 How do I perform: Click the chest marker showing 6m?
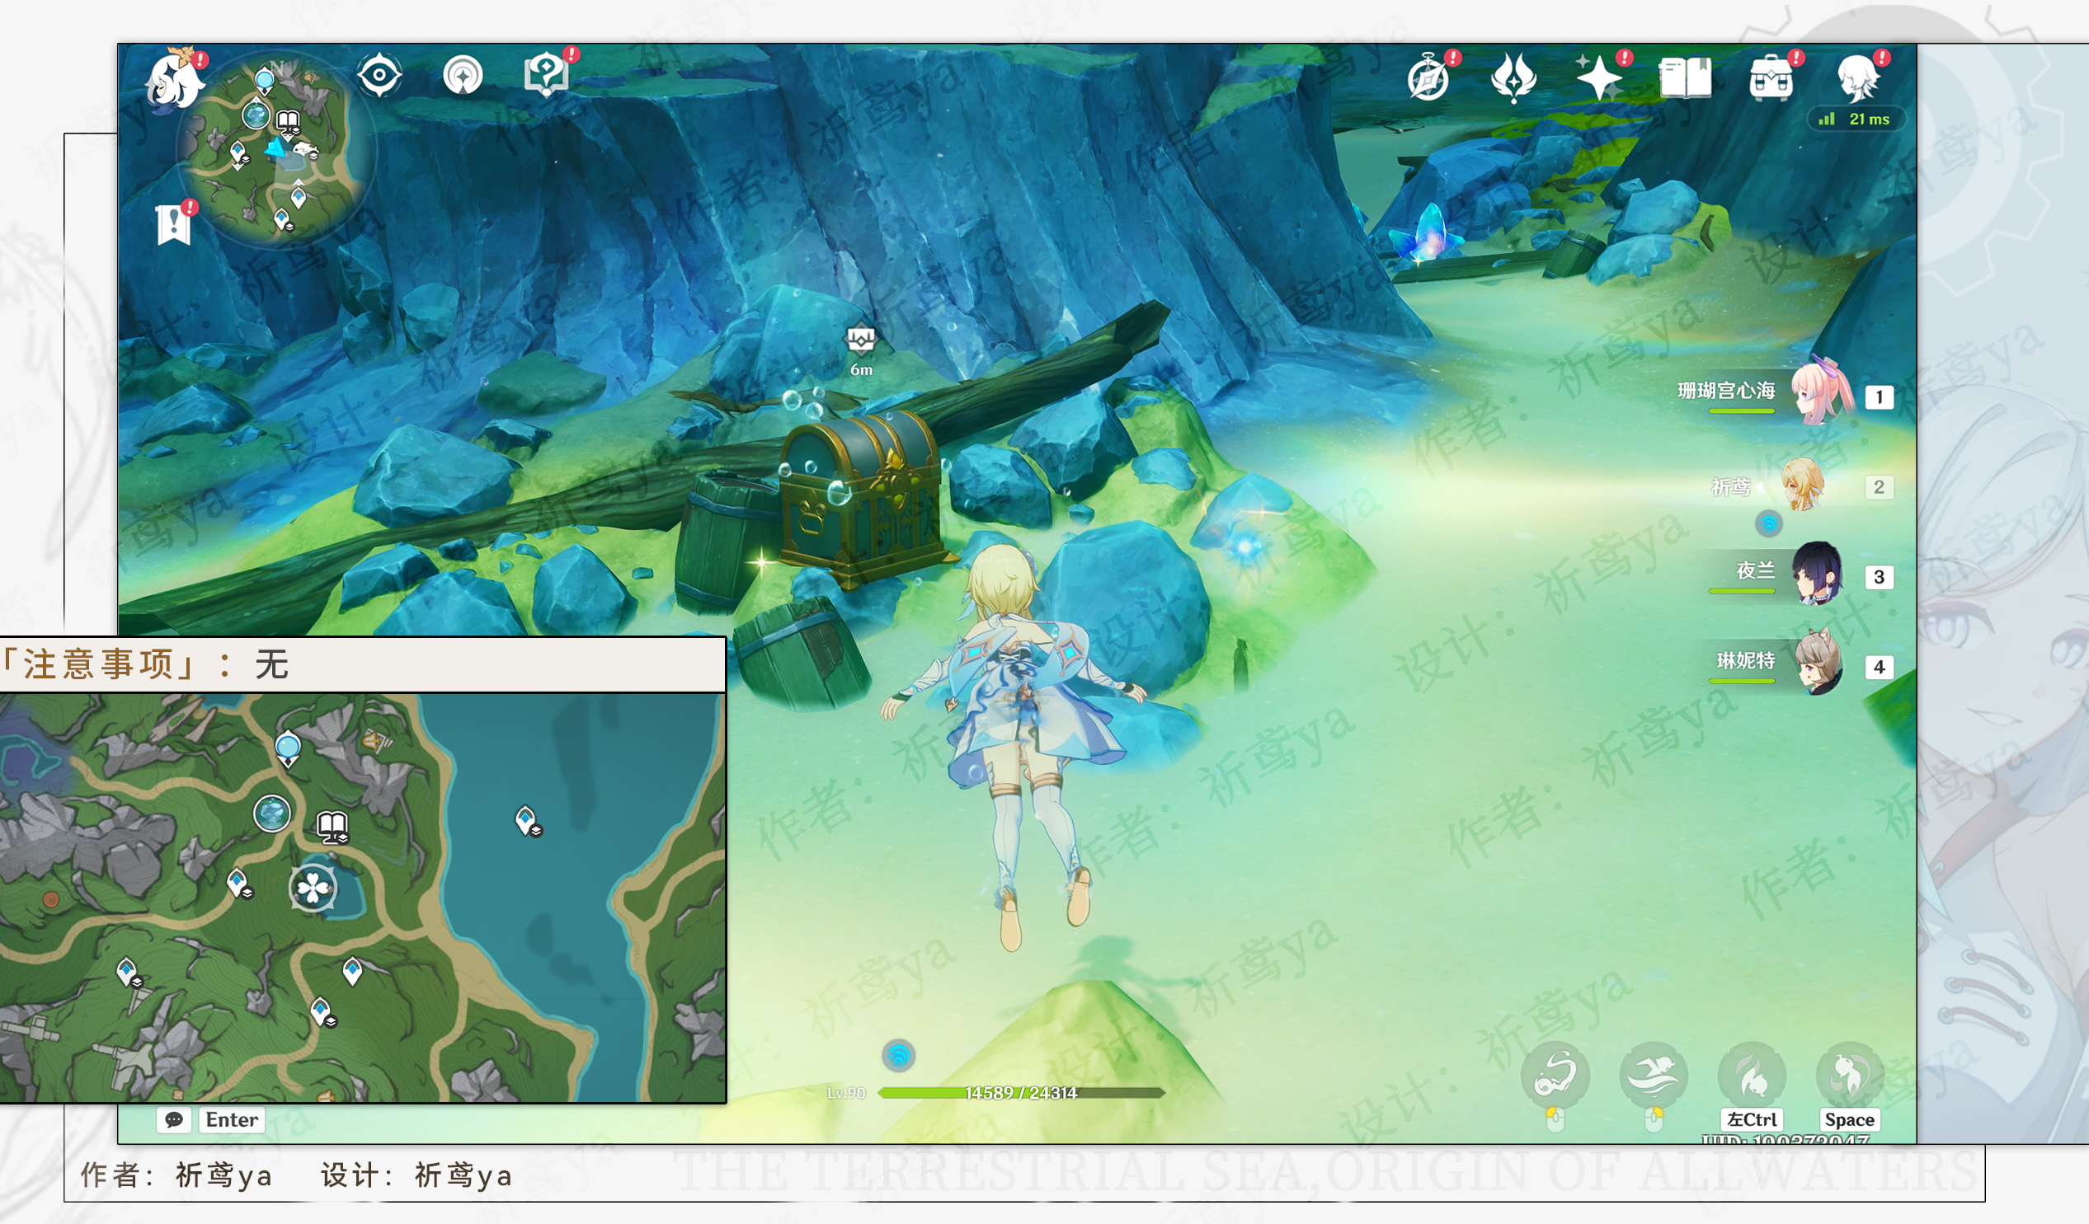[861, 349]
